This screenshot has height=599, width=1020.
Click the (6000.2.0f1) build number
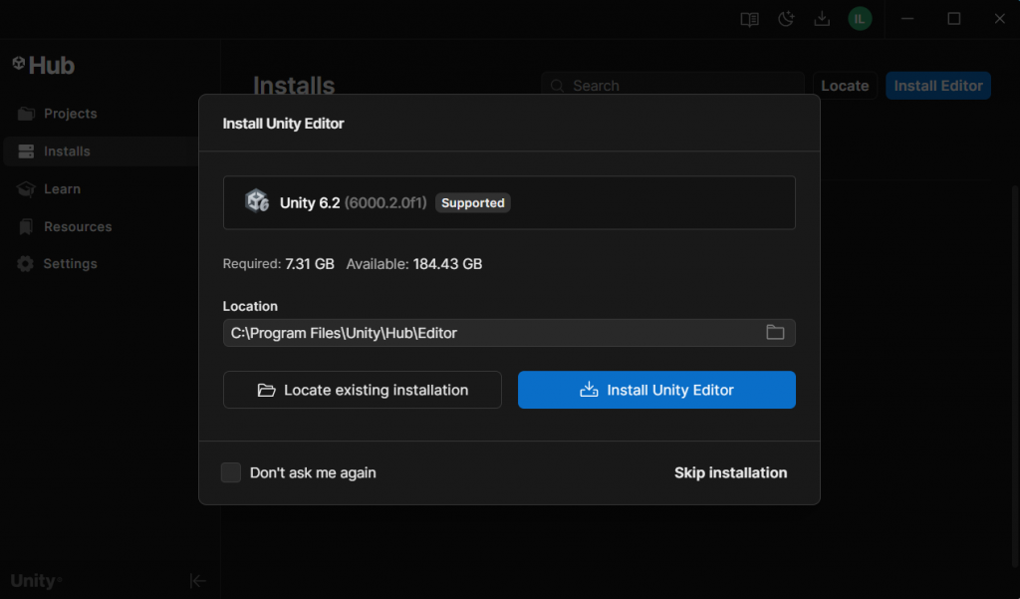coord(385,203)
